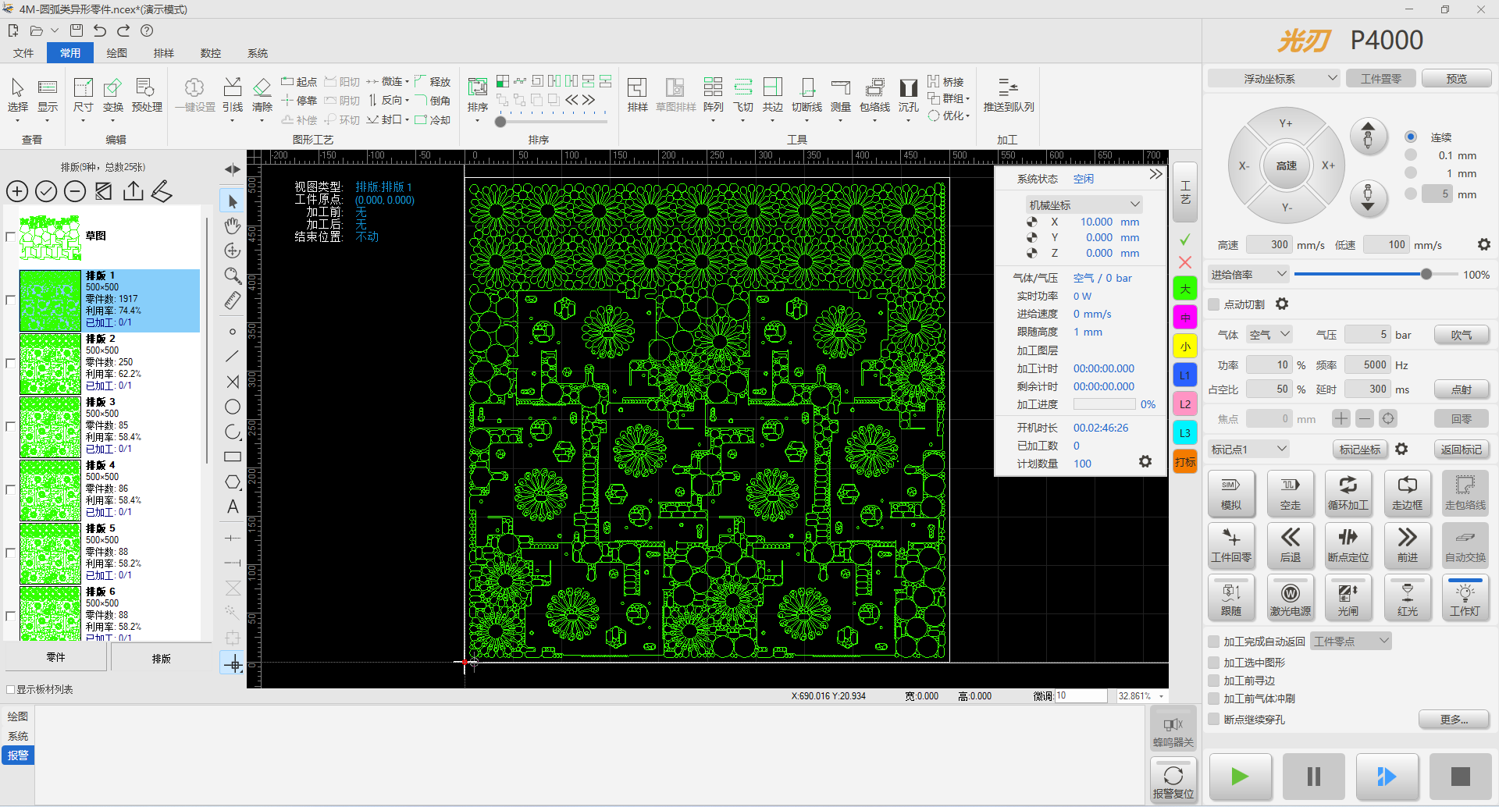The width and height of the screenshot is (1499, 807).
Task: Check 显示板材列表 checkbox
Action: 11,690
